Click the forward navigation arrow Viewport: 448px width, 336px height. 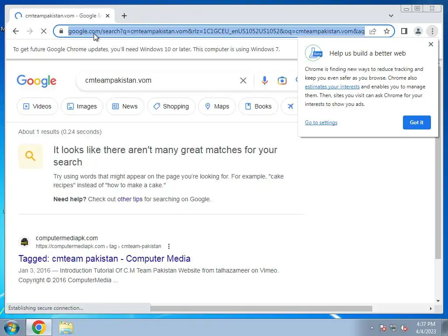tap(30, 31)
